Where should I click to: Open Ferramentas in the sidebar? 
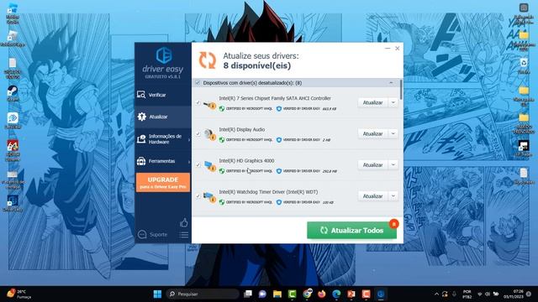point(163,161)
